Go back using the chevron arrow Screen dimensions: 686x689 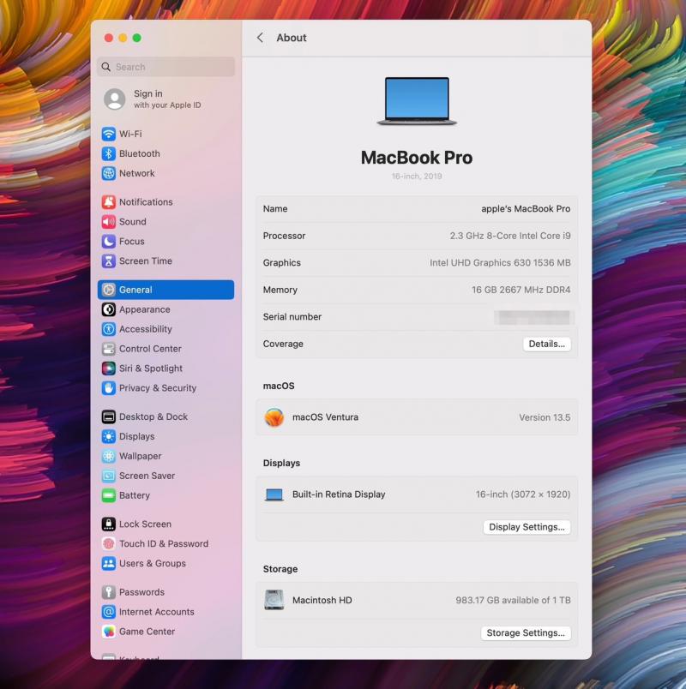[261, 38]
